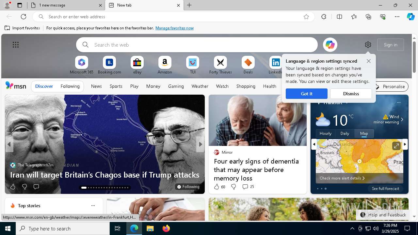
Task: Open the MSN apps grid launcher
Action: [16, 45]
